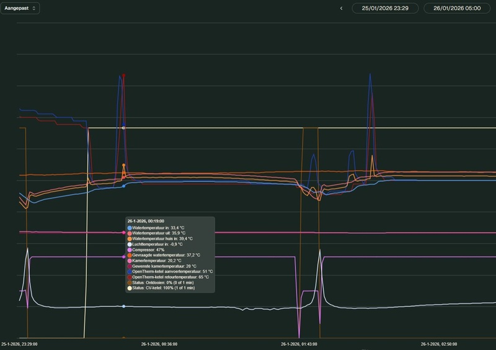496x350 pixels.
Task: Click the Watertemperatuur in: 33,4 °C swatch
Action: pos(130,228)
